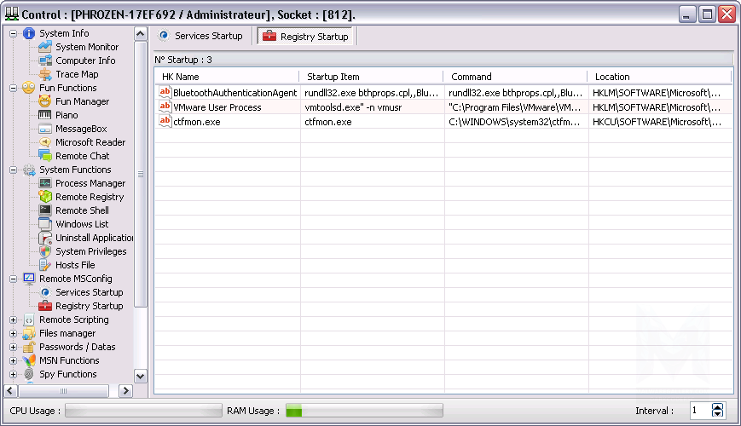Open the Hosts File editor
The width and height of the screenshot is (741, 426).
(x=75, y=265)
